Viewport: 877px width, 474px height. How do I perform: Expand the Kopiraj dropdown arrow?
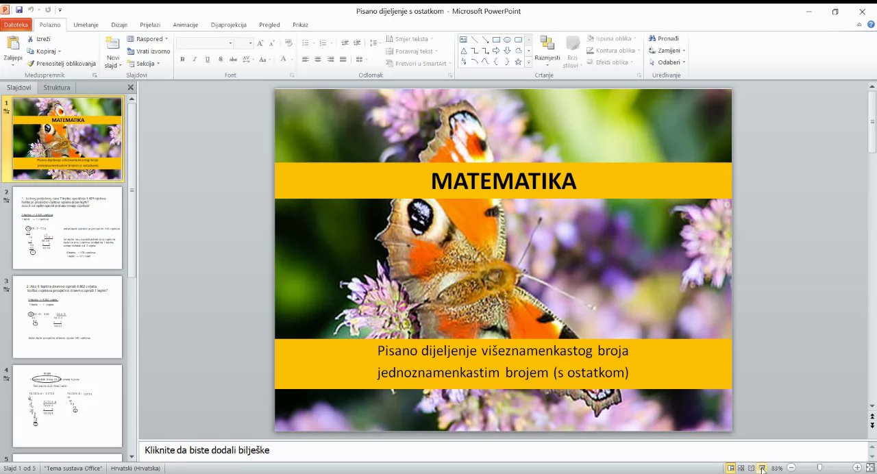pos(60,51)
